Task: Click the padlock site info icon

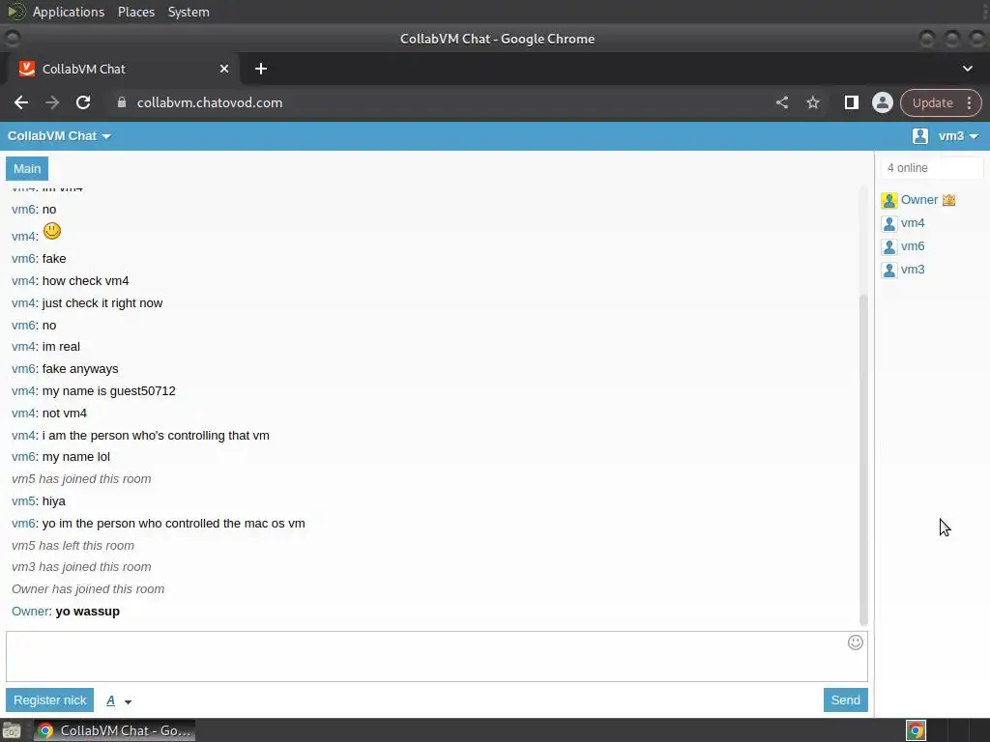Action: coord(122,102)
